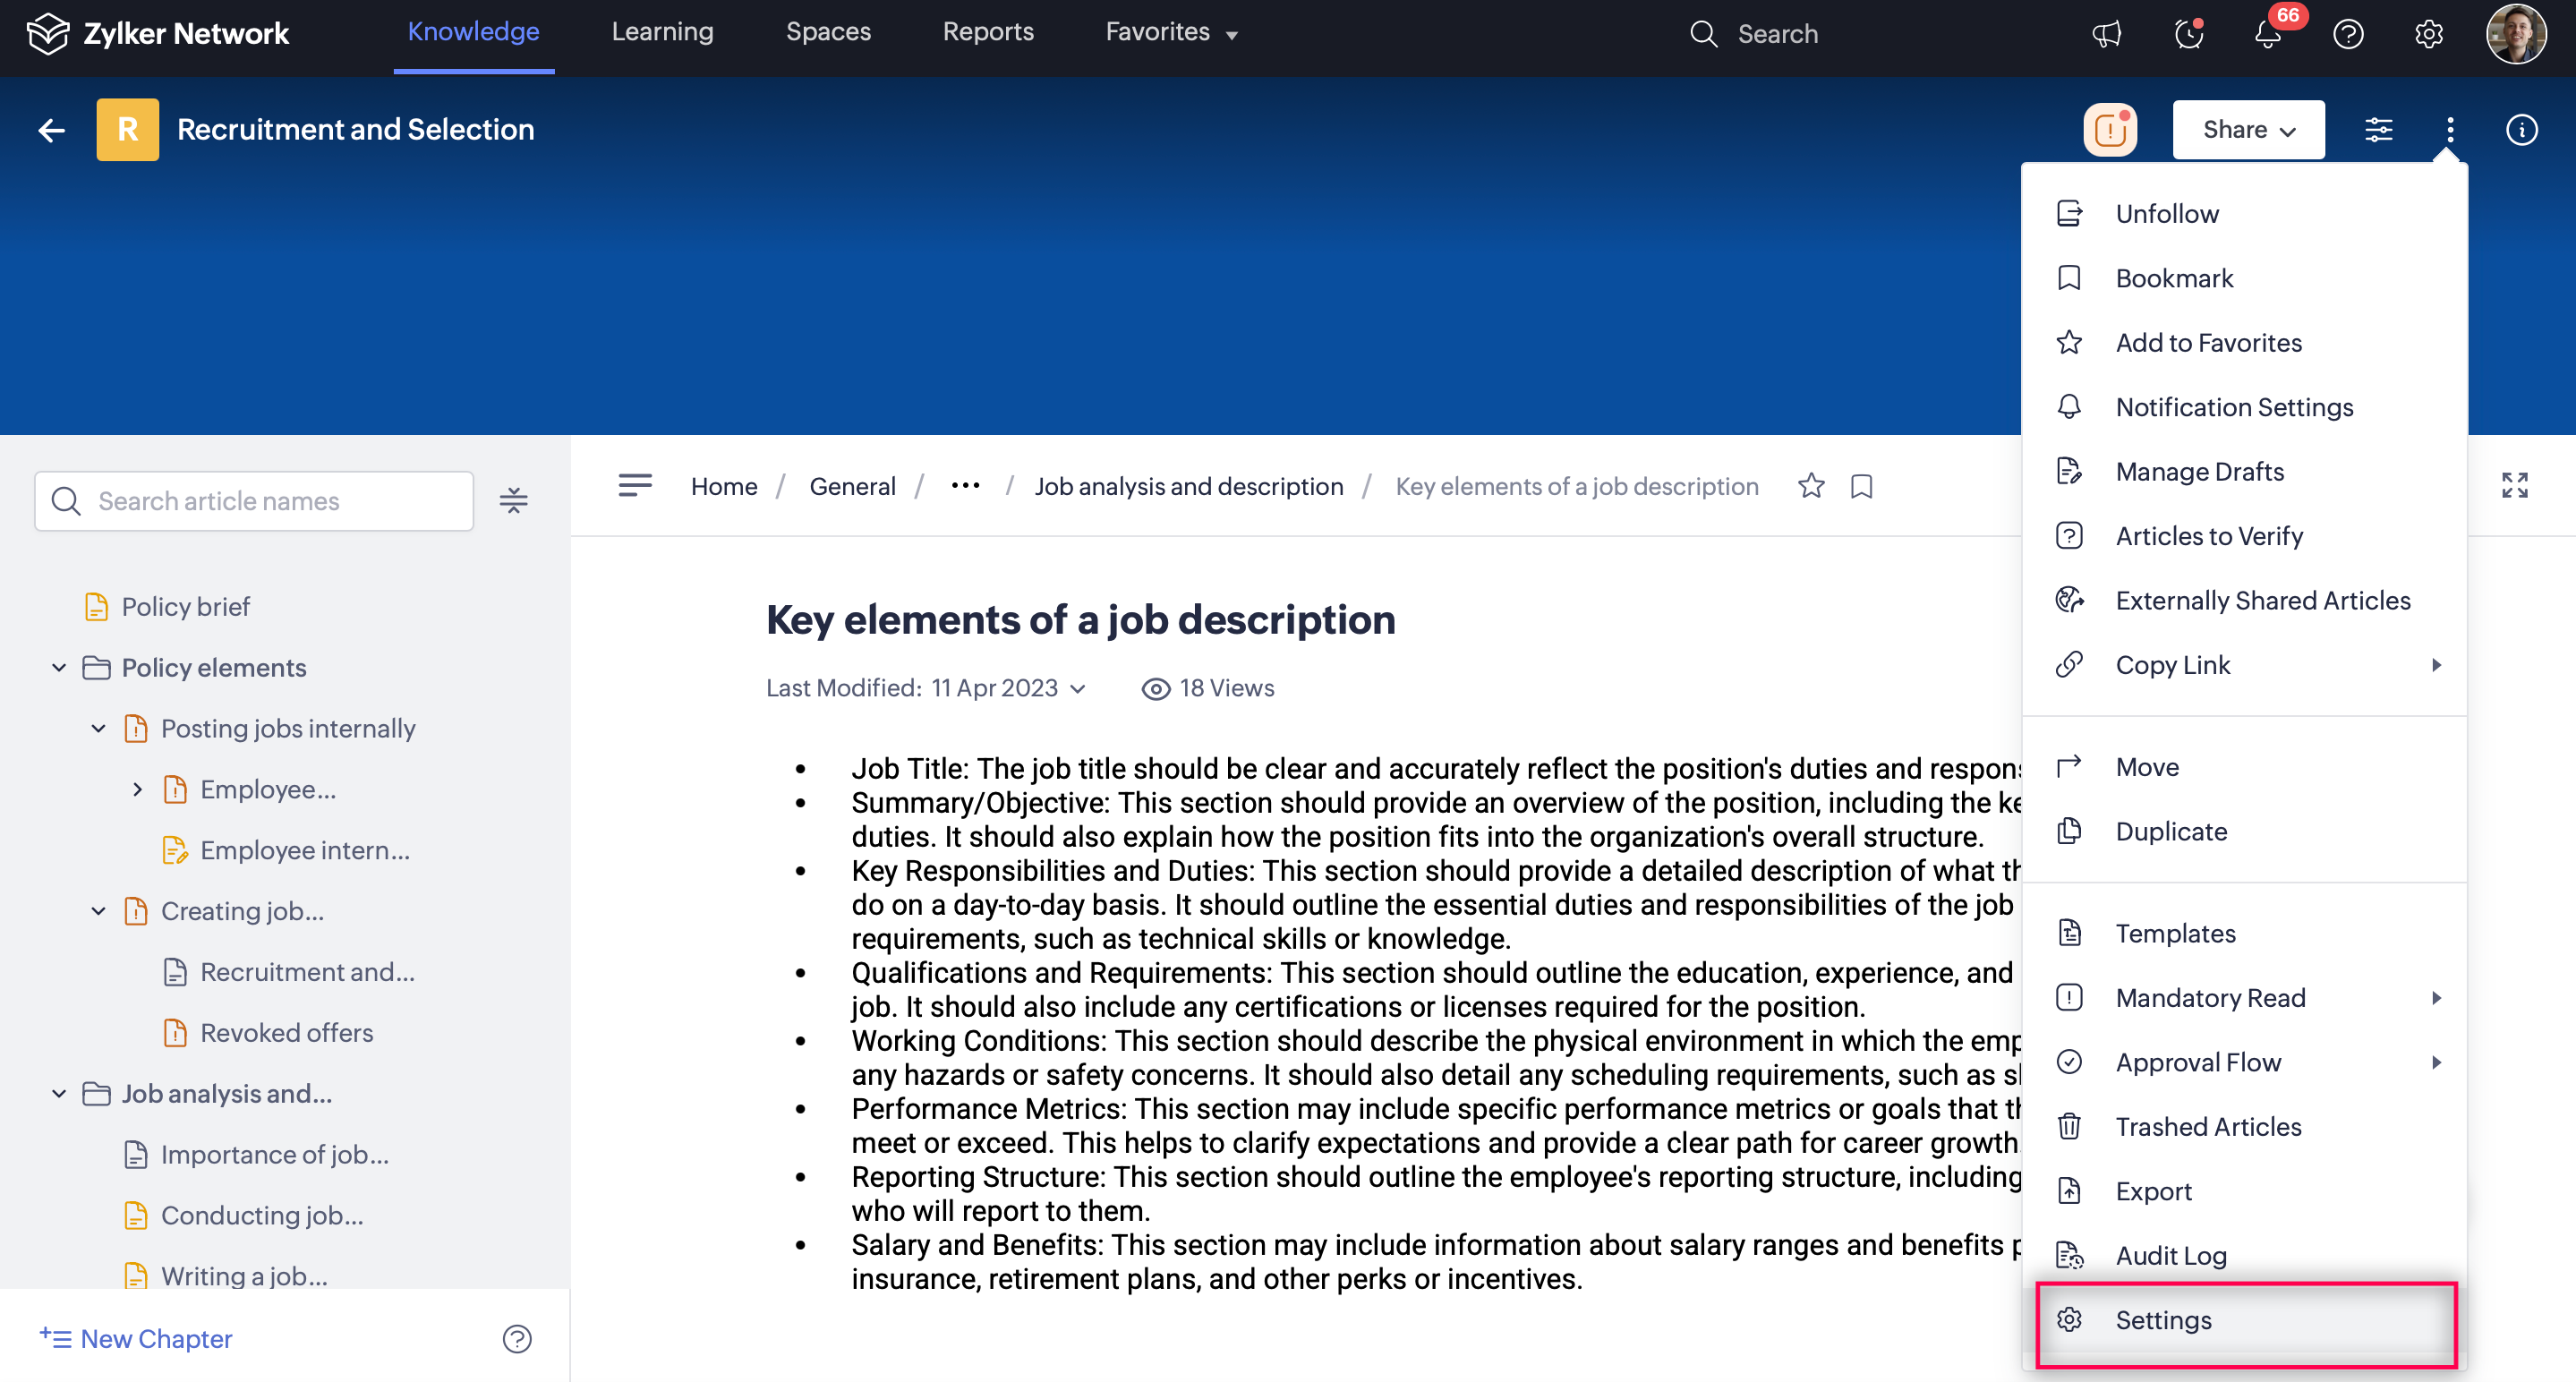2576x1382 pixels.
Task: Click the announcements megaphone icon
Action: click(2106, 34)
